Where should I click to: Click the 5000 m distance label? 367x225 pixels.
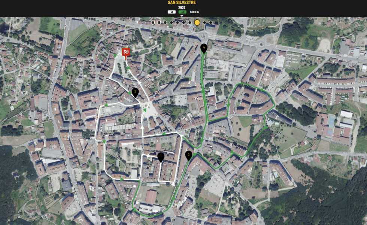(x=194, y=12)
